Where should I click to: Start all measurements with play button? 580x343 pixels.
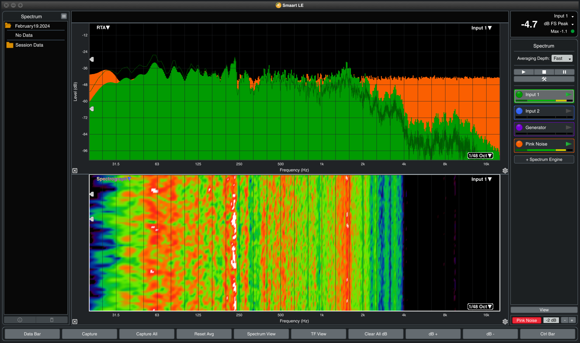pyautogui.click(x=524, y=72)
